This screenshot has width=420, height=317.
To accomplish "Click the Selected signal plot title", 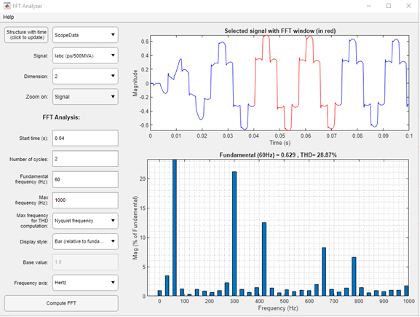I will (280, 31).
